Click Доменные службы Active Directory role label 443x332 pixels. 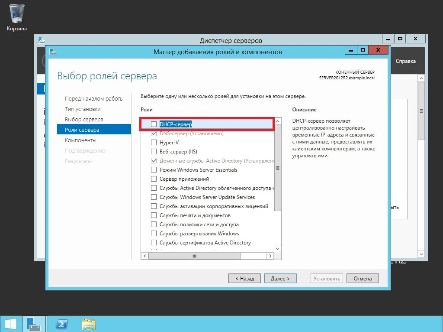click(217, 161)
